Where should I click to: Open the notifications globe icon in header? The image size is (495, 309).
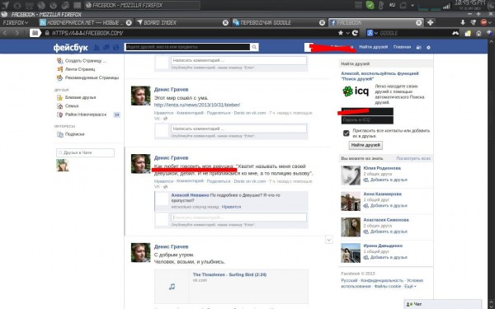click(x=115, y=47)
